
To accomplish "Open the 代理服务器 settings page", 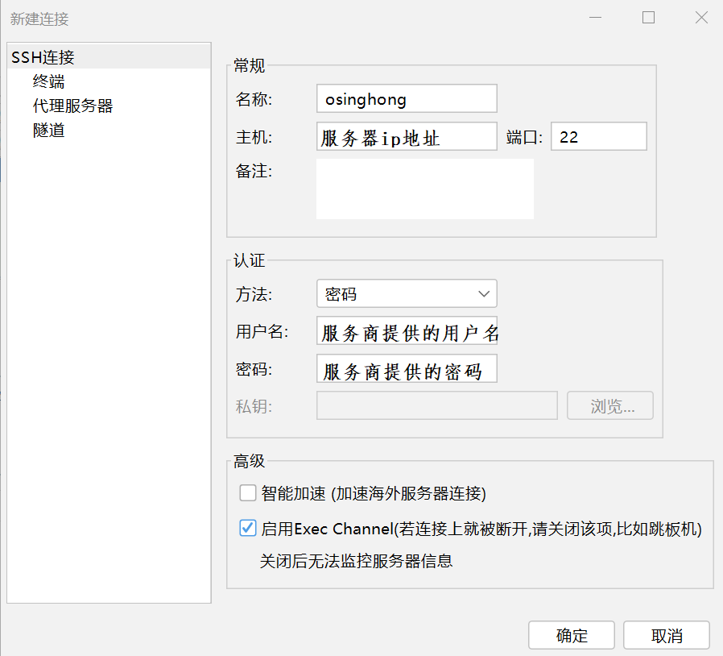I will pyautogui.click(x=72, y=106).
